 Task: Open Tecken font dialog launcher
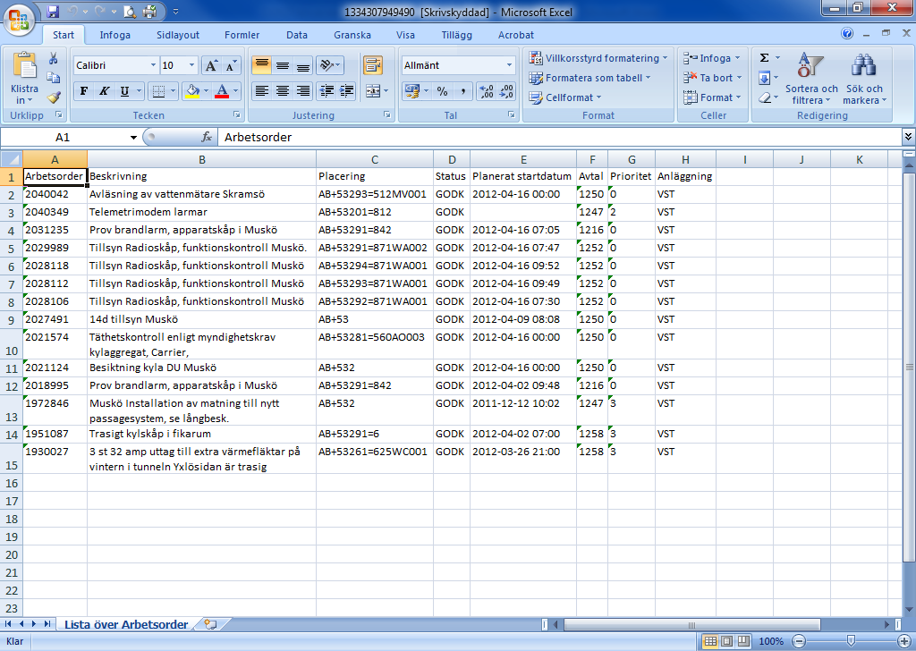pyautogui.click(x=236, y=115)
